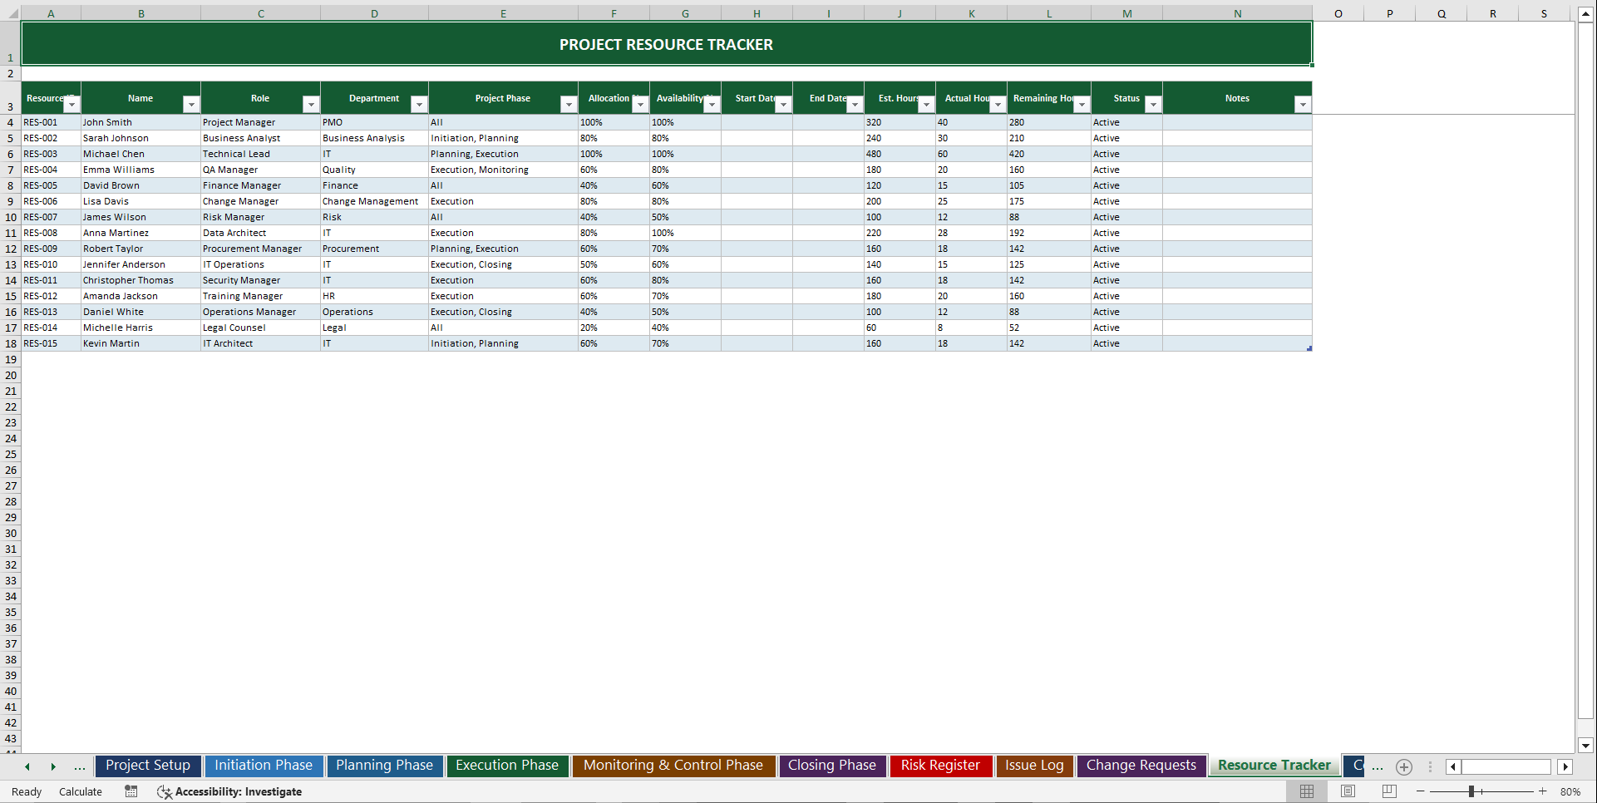
Task: Zoom out with the minus button
Action: pos(1421,791)
